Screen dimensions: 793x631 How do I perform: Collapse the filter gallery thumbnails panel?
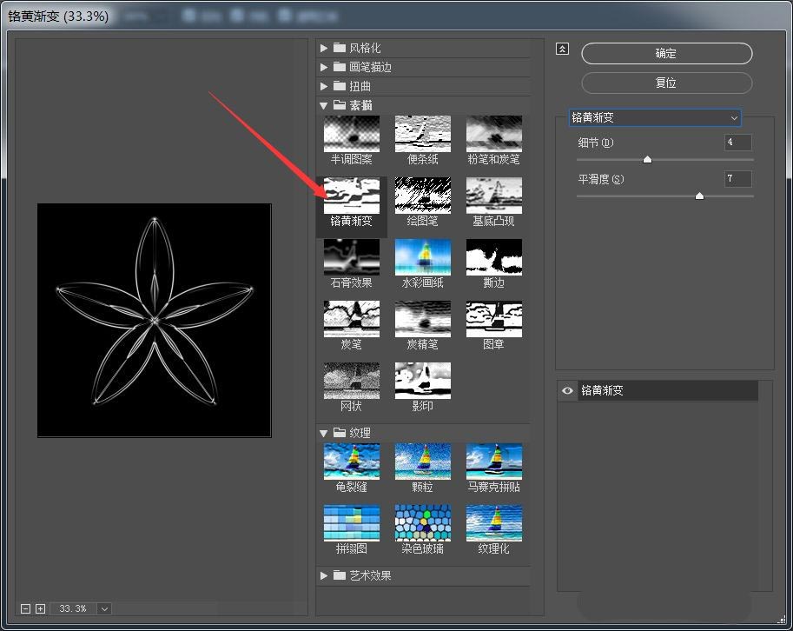pyautogui.click(x=562, y=49)
